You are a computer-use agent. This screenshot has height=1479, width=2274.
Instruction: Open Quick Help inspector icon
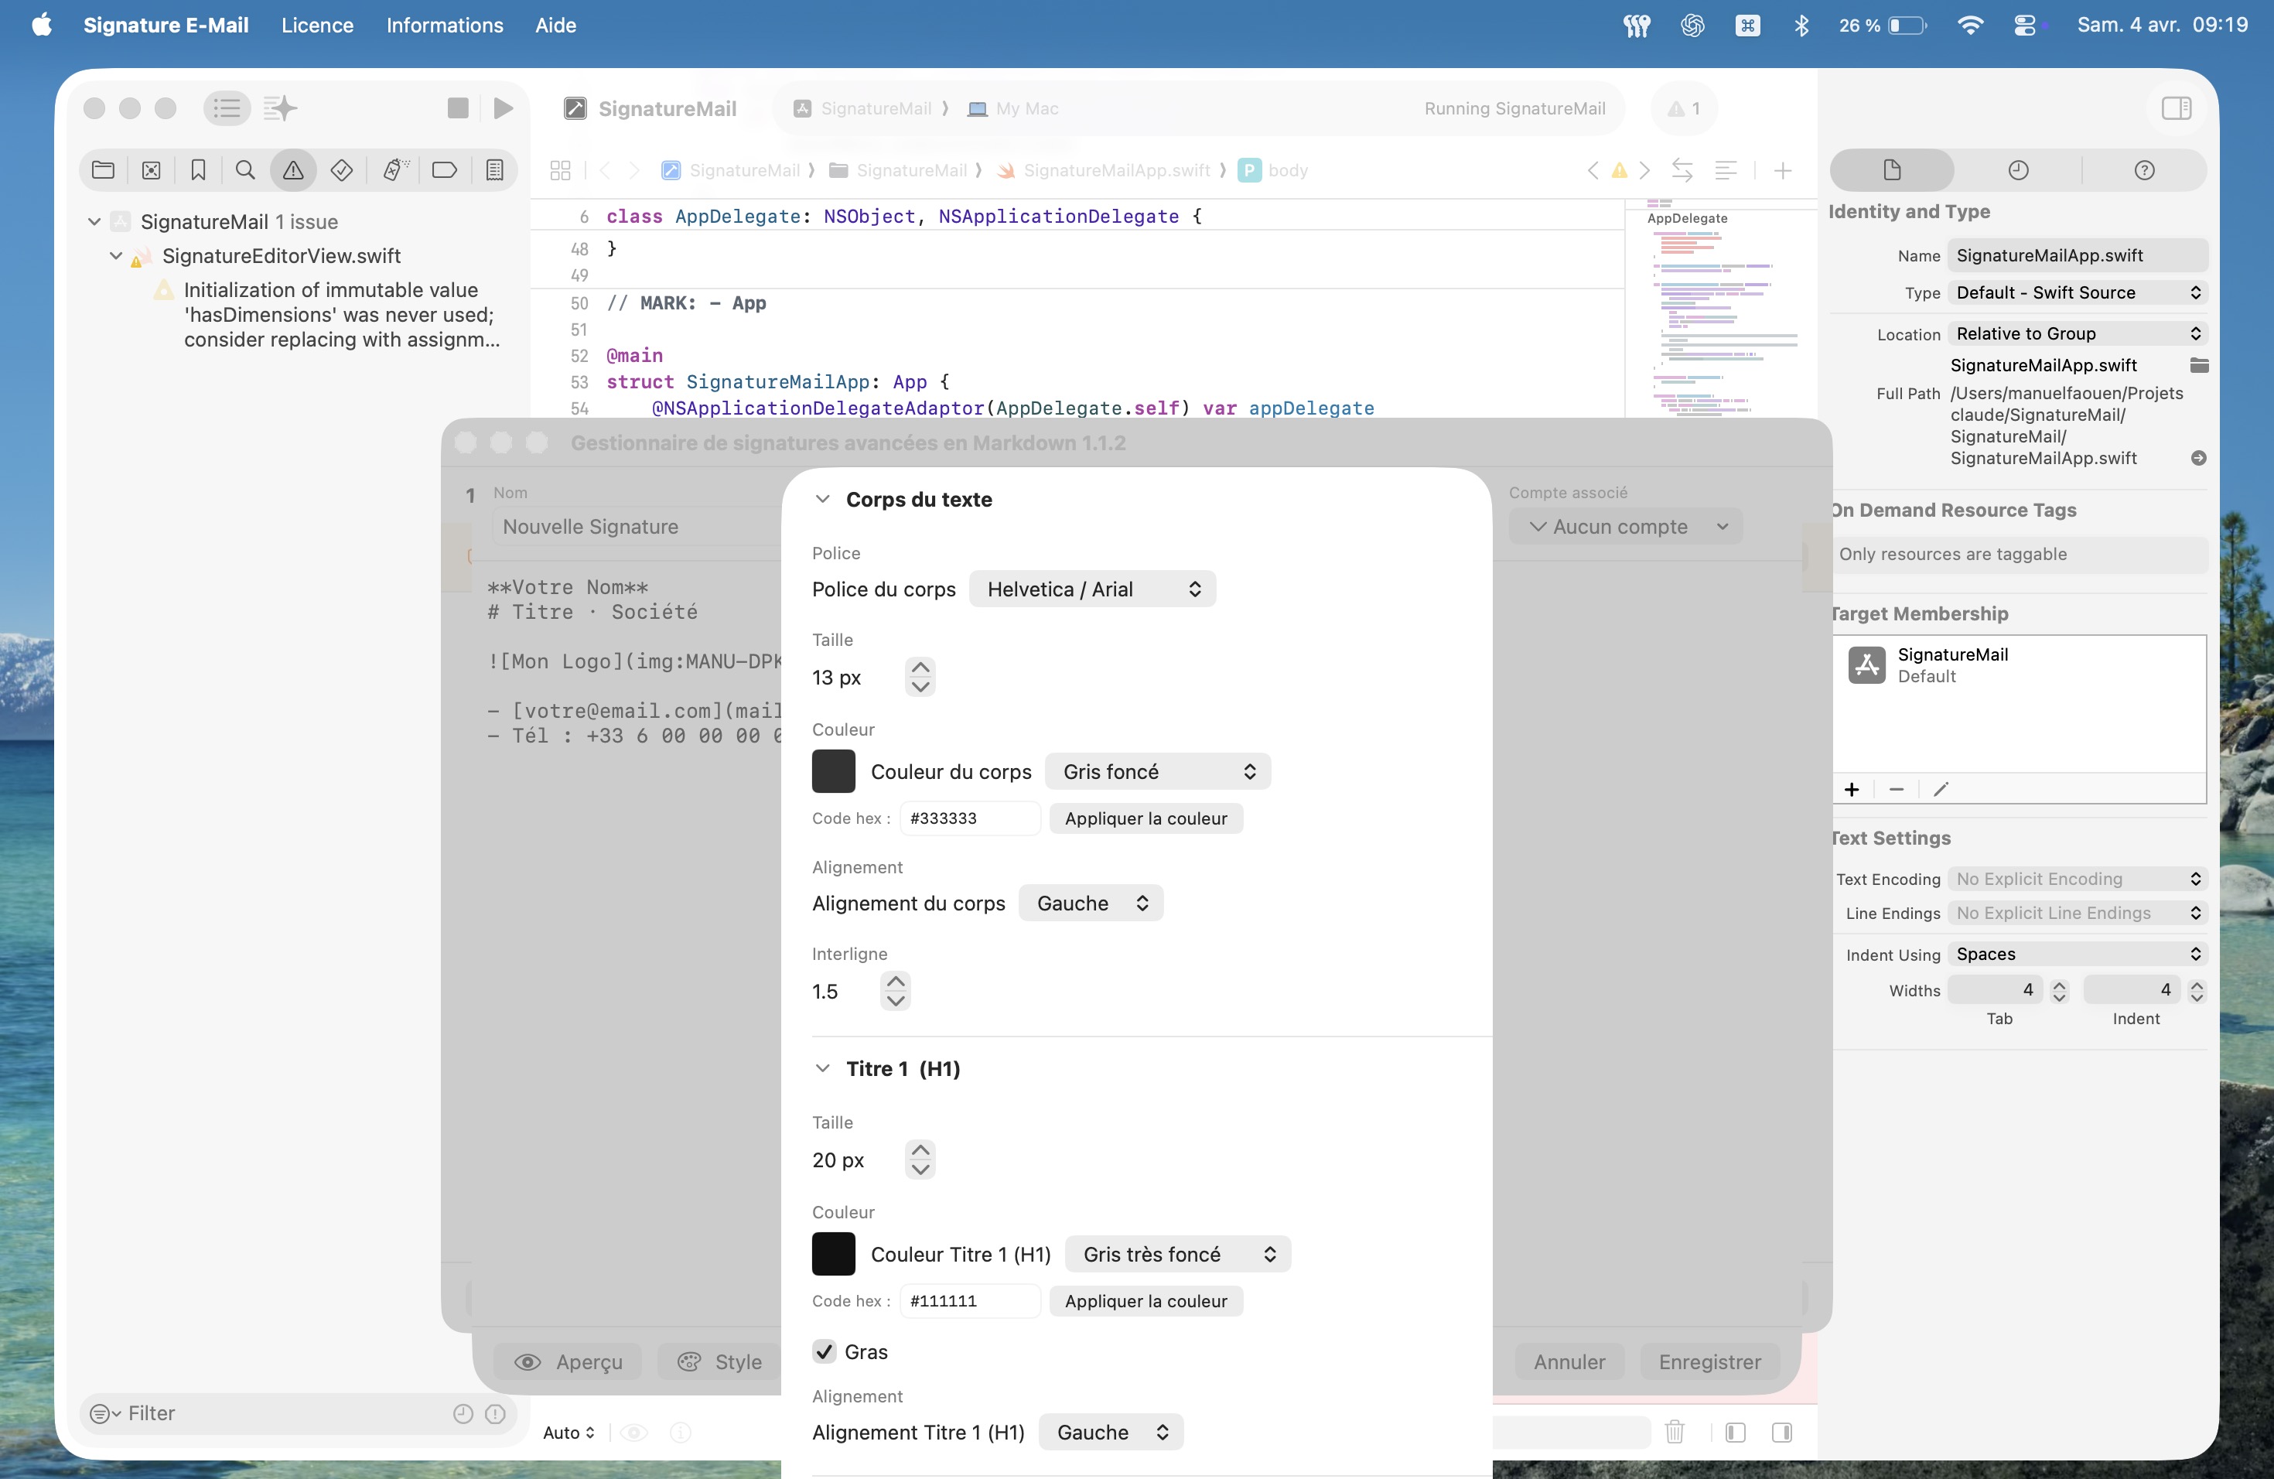point(2144,170)
